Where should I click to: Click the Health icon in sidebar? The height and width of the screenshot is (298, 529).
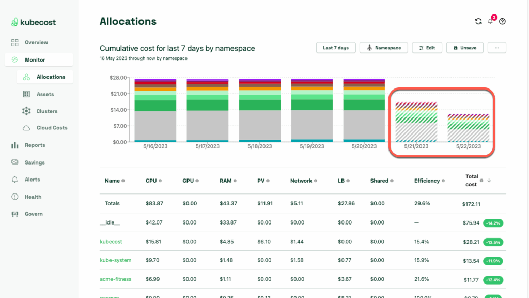point(15,197)
